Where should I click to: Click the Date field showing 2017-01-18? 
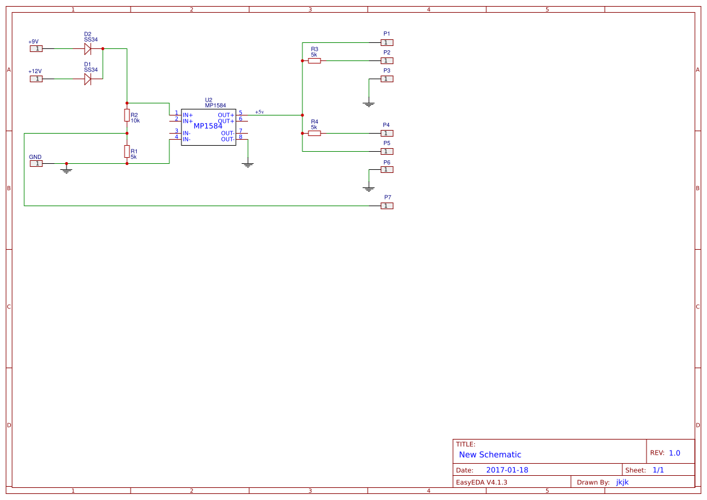coord(508,469)
